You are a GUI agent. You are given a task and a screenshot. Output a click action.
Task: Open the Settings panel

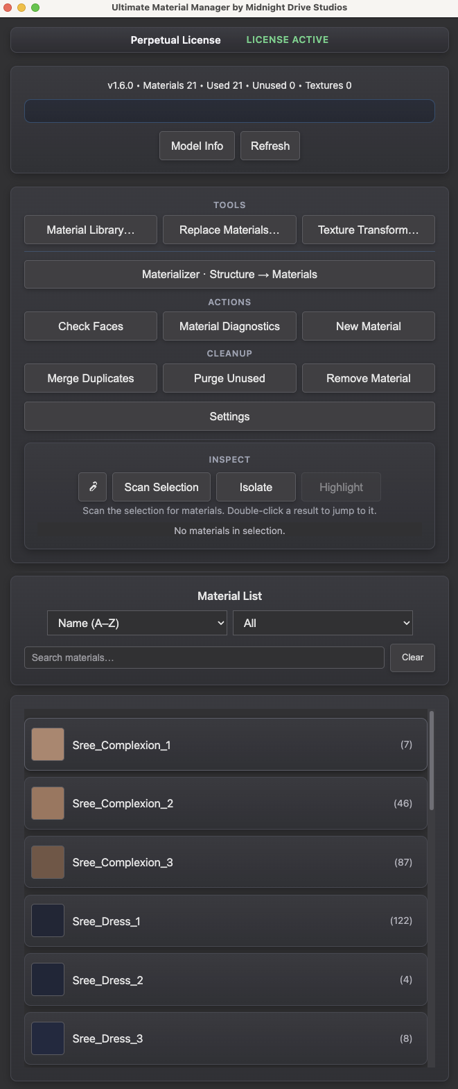point(229,416)
